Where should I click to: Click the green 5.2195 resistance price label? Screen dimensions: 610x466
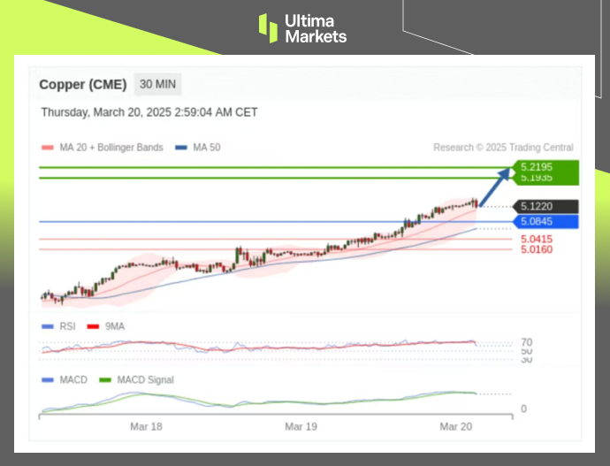(x=545, y=166)
